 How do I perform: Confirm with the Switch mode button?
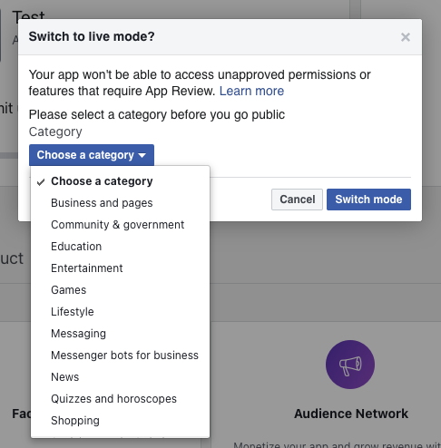[368, 200]
